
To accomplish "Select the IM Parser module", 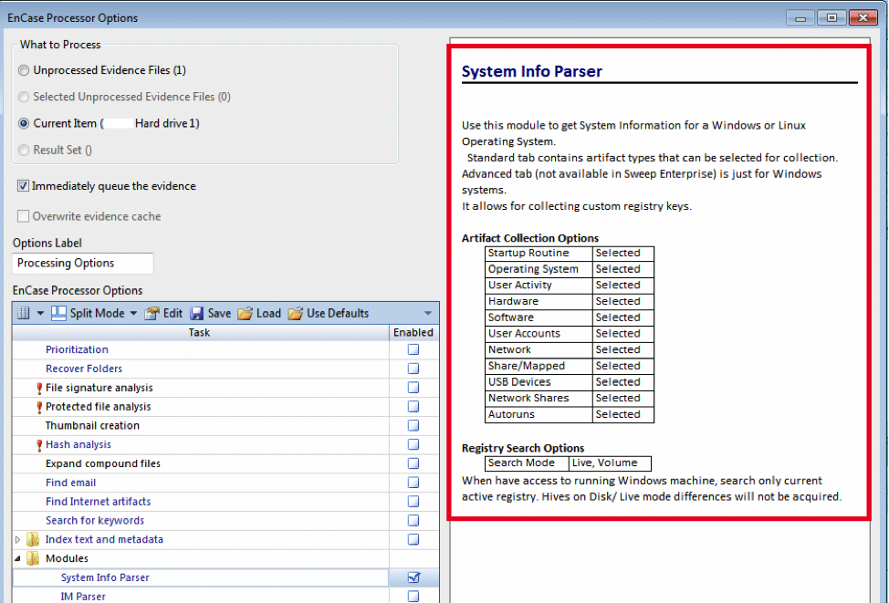I will [83, 597].
